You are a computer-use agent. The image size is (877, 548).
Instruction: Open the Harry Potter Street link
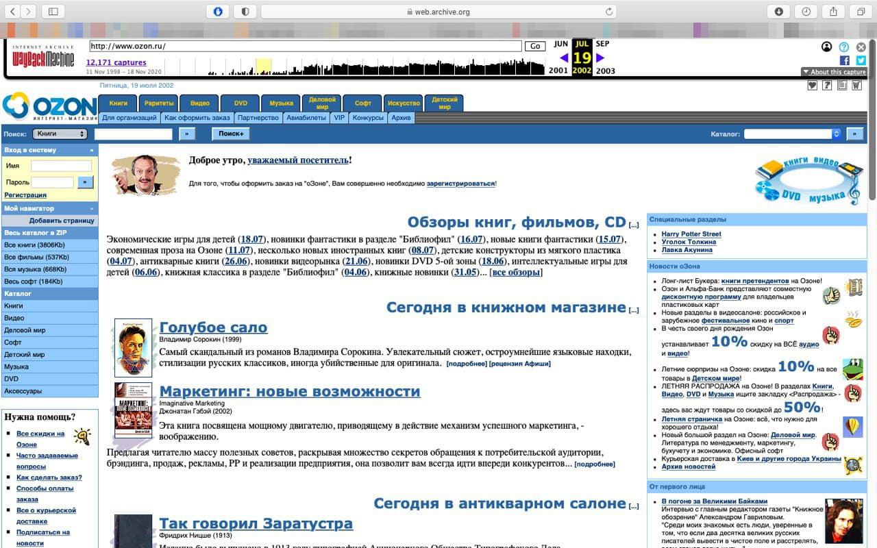(691, 234)
